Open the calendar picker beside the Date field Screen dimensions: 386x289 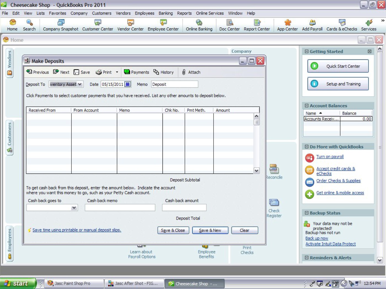(x=127, y=84)
